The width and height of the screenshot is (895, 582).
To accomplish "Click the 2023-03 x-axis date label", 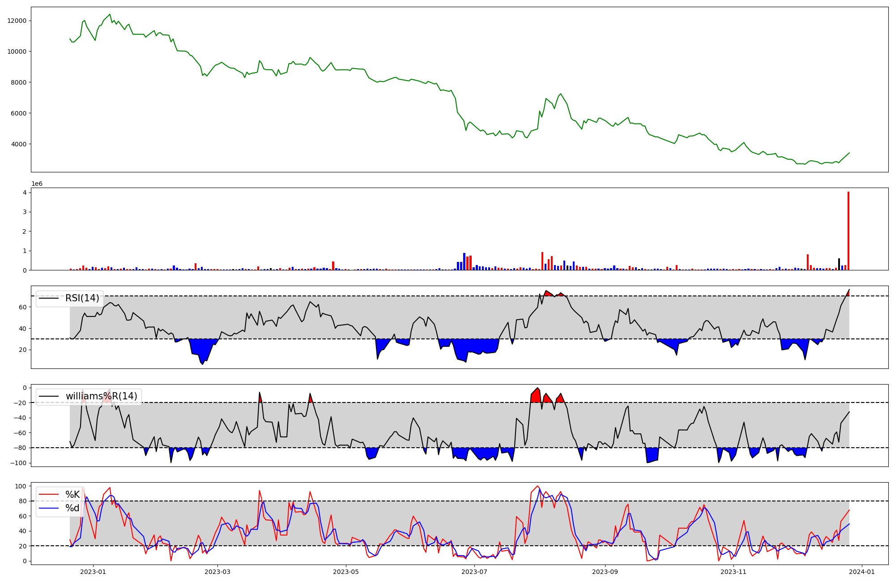I will 217,572.
